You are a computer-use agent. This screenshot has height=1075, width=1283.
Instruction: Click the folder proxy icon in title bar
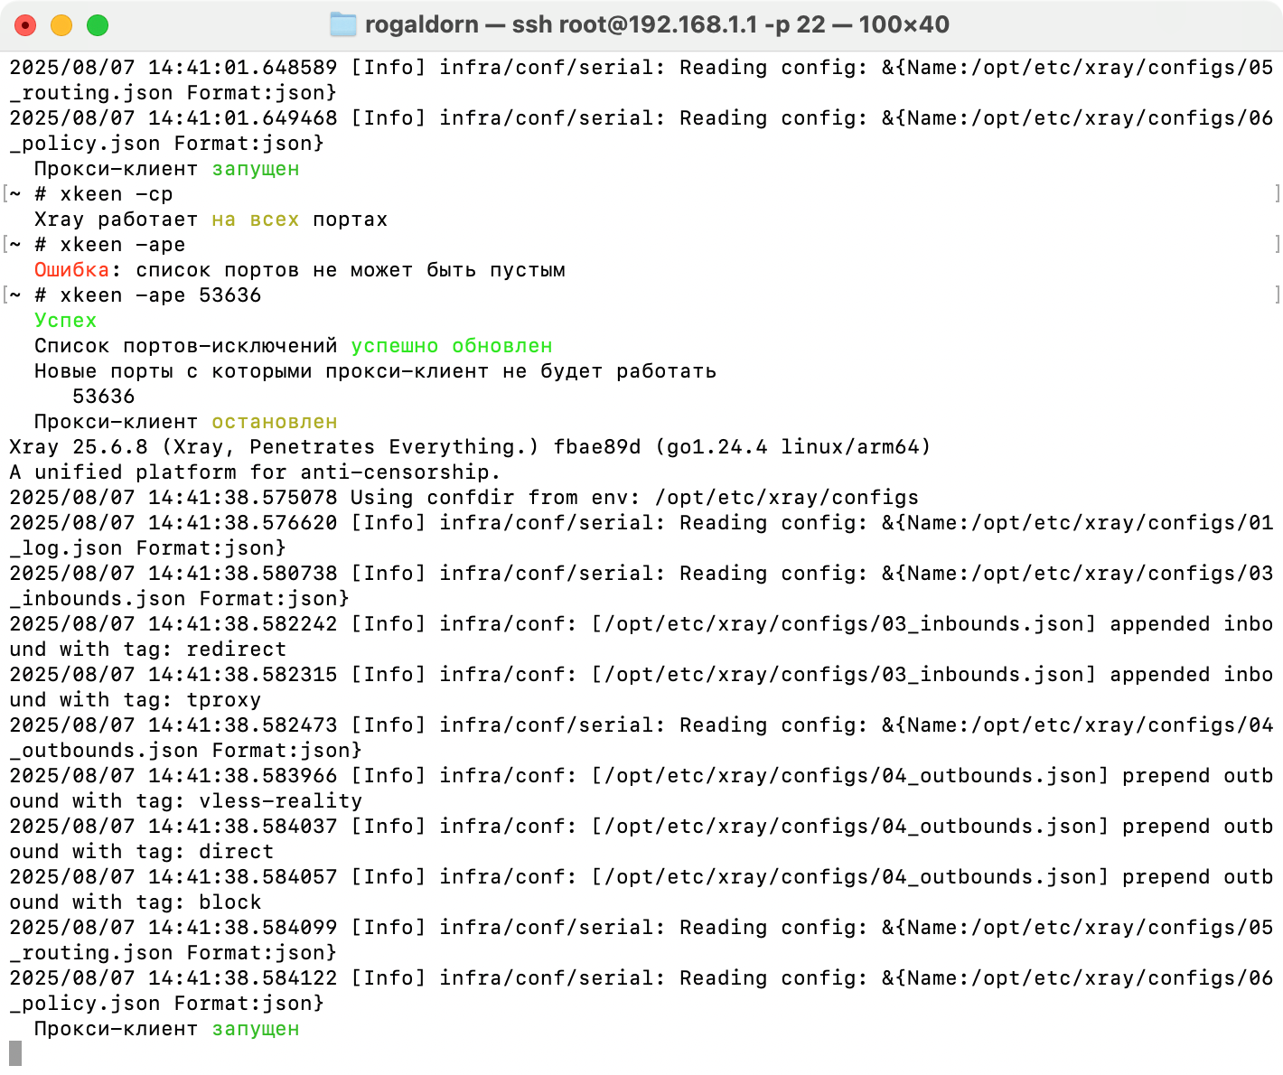coord(343,24)
